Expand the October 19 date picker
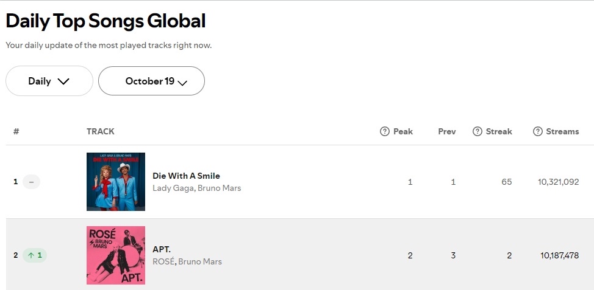The height and width of the screenshot is (290, 594). click(x=151, y=81)
